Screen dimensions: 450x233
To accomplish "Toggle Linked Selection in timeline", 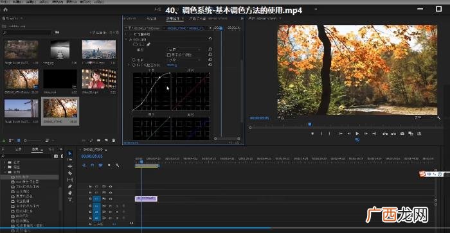I will pos(100,166).
